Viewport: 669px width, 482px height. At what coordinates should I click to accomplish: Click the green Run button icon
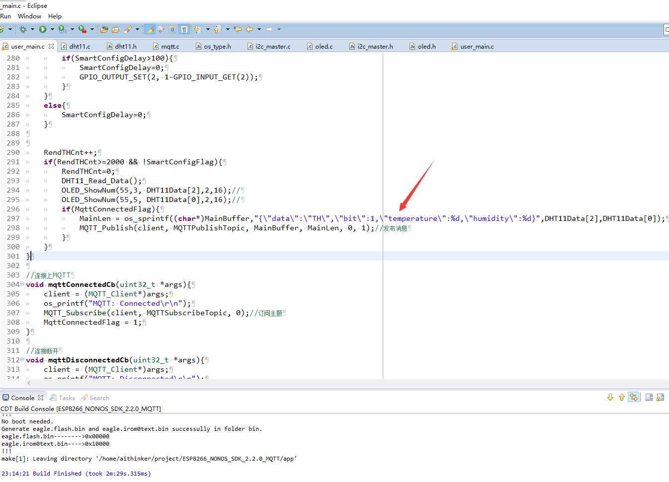[42, 29]
